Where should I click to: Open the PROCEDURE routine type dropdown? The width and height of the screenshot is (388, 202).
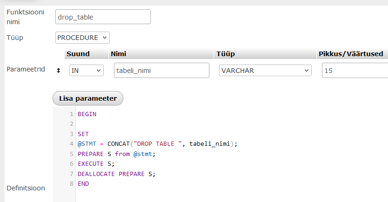(82, 37)
